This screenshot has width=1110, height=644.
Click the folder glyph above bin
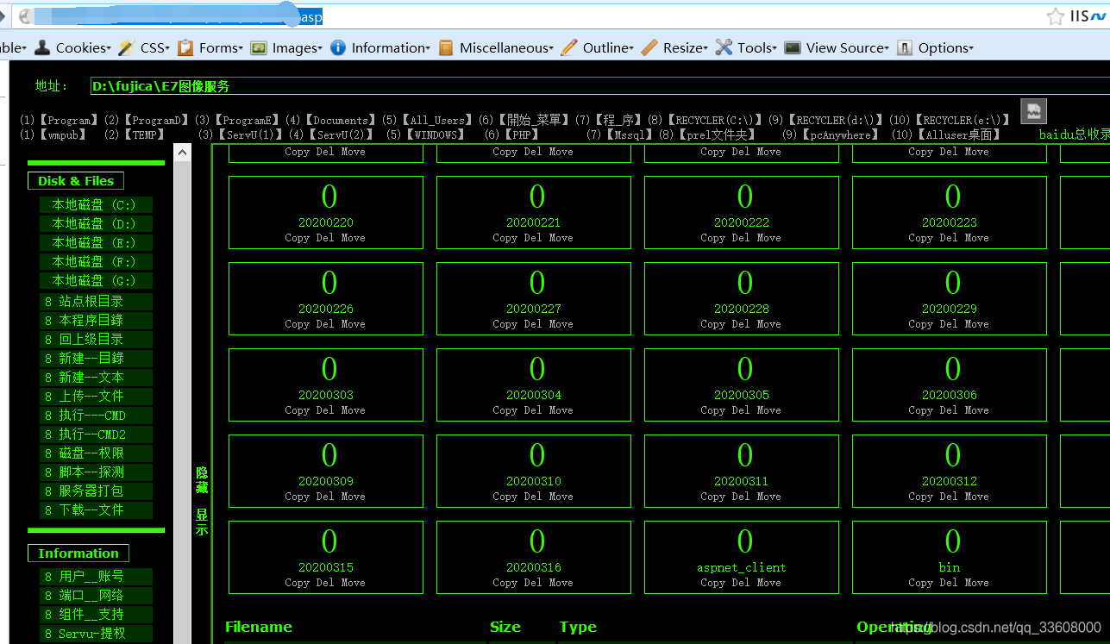(952, 541)
